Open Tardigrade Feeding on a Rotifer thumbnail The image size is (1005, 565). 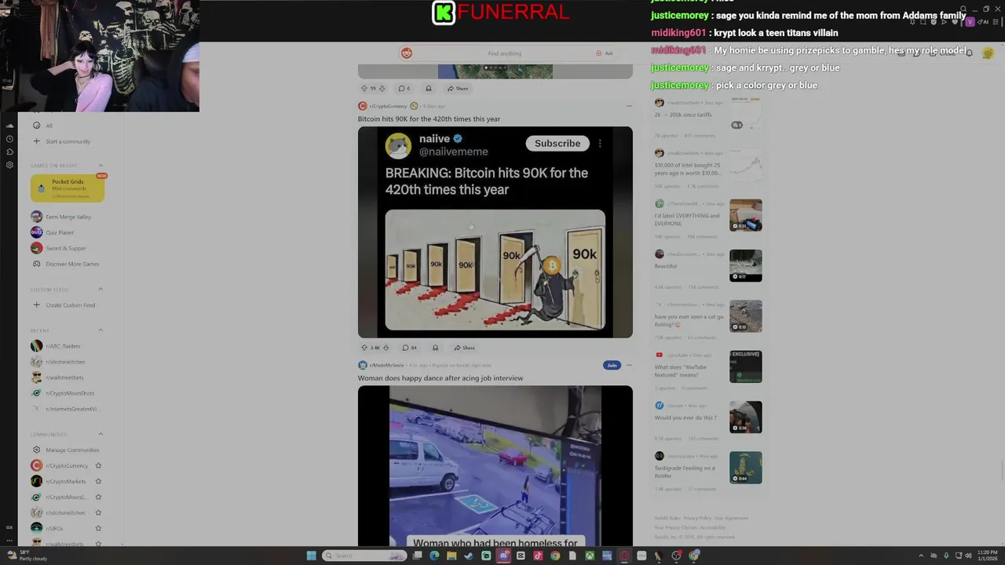click(x=745, y=468)
